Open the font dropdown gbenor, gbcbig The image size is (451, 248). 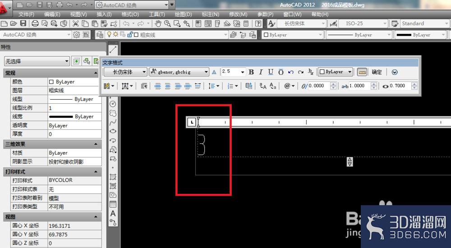[179, 72]
